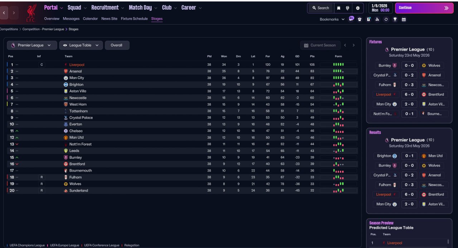Open the bookmark icon next to Search
Image resolution: width=458 pixels, height=248 pixels.
338,8
